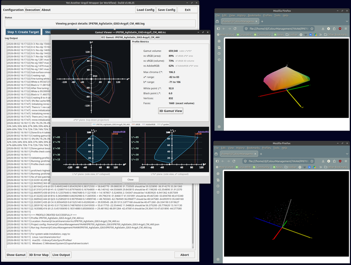The image size is (351, 265).
Task: Go forward in bottom Firefox window
Action: (x=228, y=161)
